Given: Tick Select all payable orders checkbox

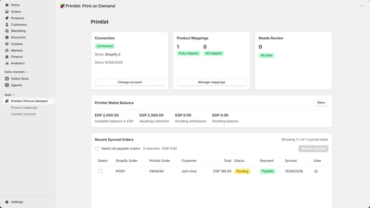Looking at the screenshot, I should [x=97, y=148].
